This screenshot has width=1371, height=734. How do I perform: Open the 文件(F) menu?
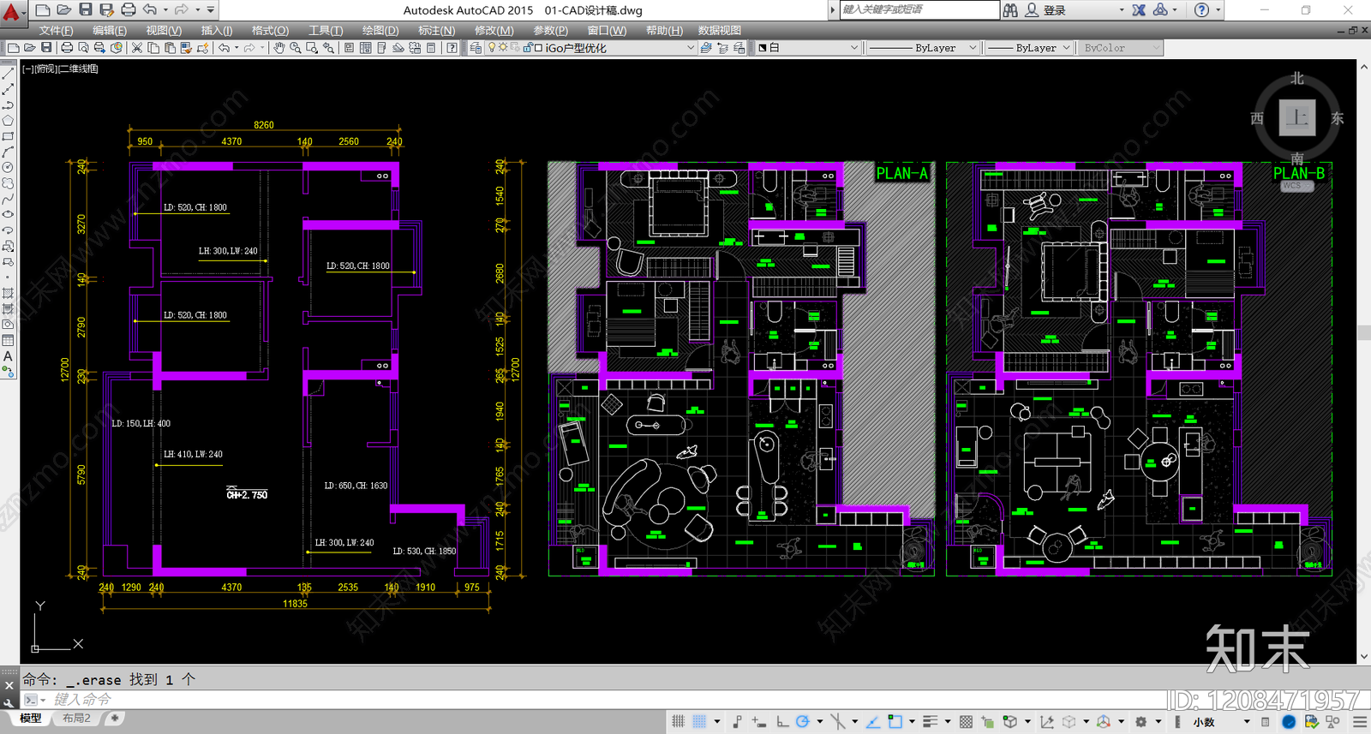coord(57,30)
